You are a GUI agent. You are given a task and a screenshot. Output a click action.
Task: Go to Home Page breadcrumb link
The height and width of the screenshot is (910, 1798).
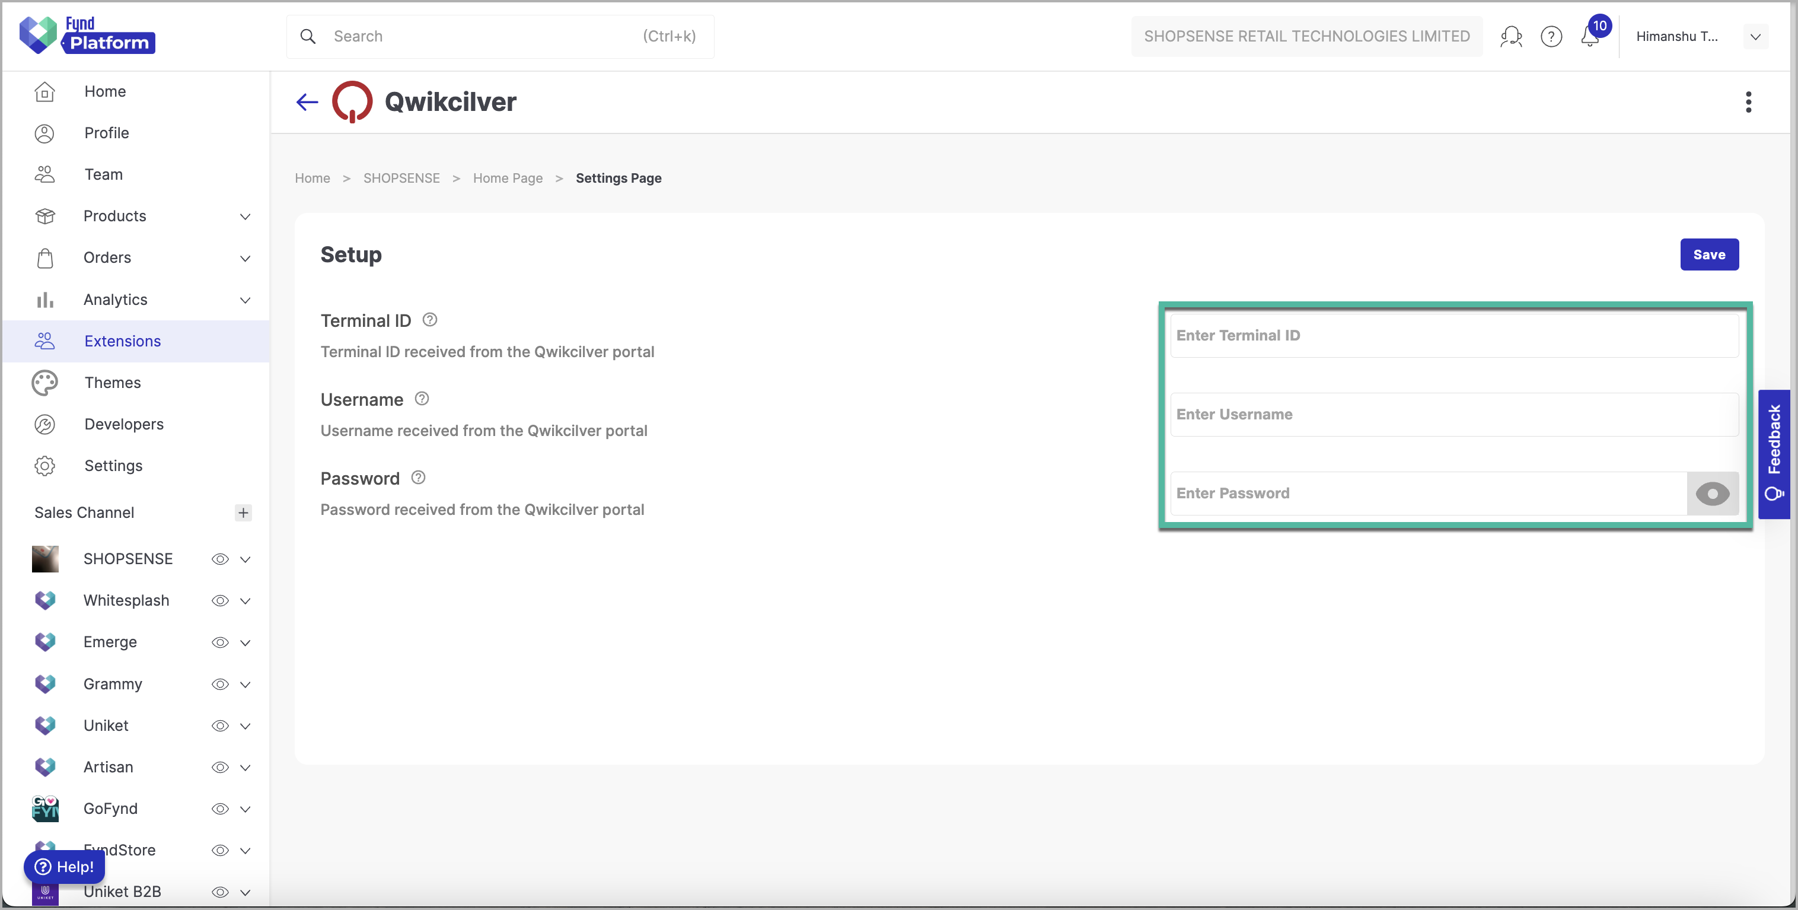click(x=508, y=178)
